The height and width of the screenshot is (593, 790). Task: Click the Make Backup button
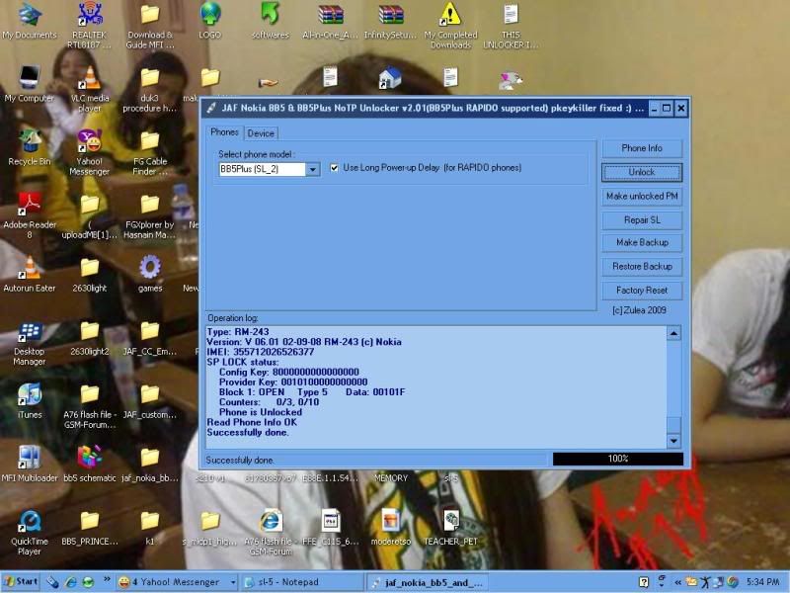(642, 242)
